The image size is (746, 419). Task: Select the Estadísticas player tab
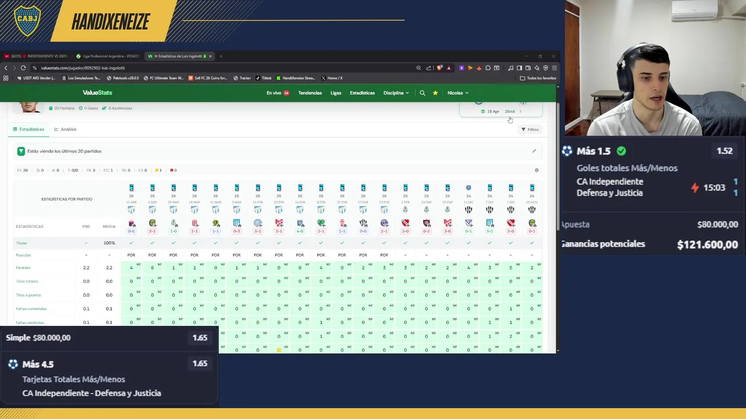click(29, 129)
